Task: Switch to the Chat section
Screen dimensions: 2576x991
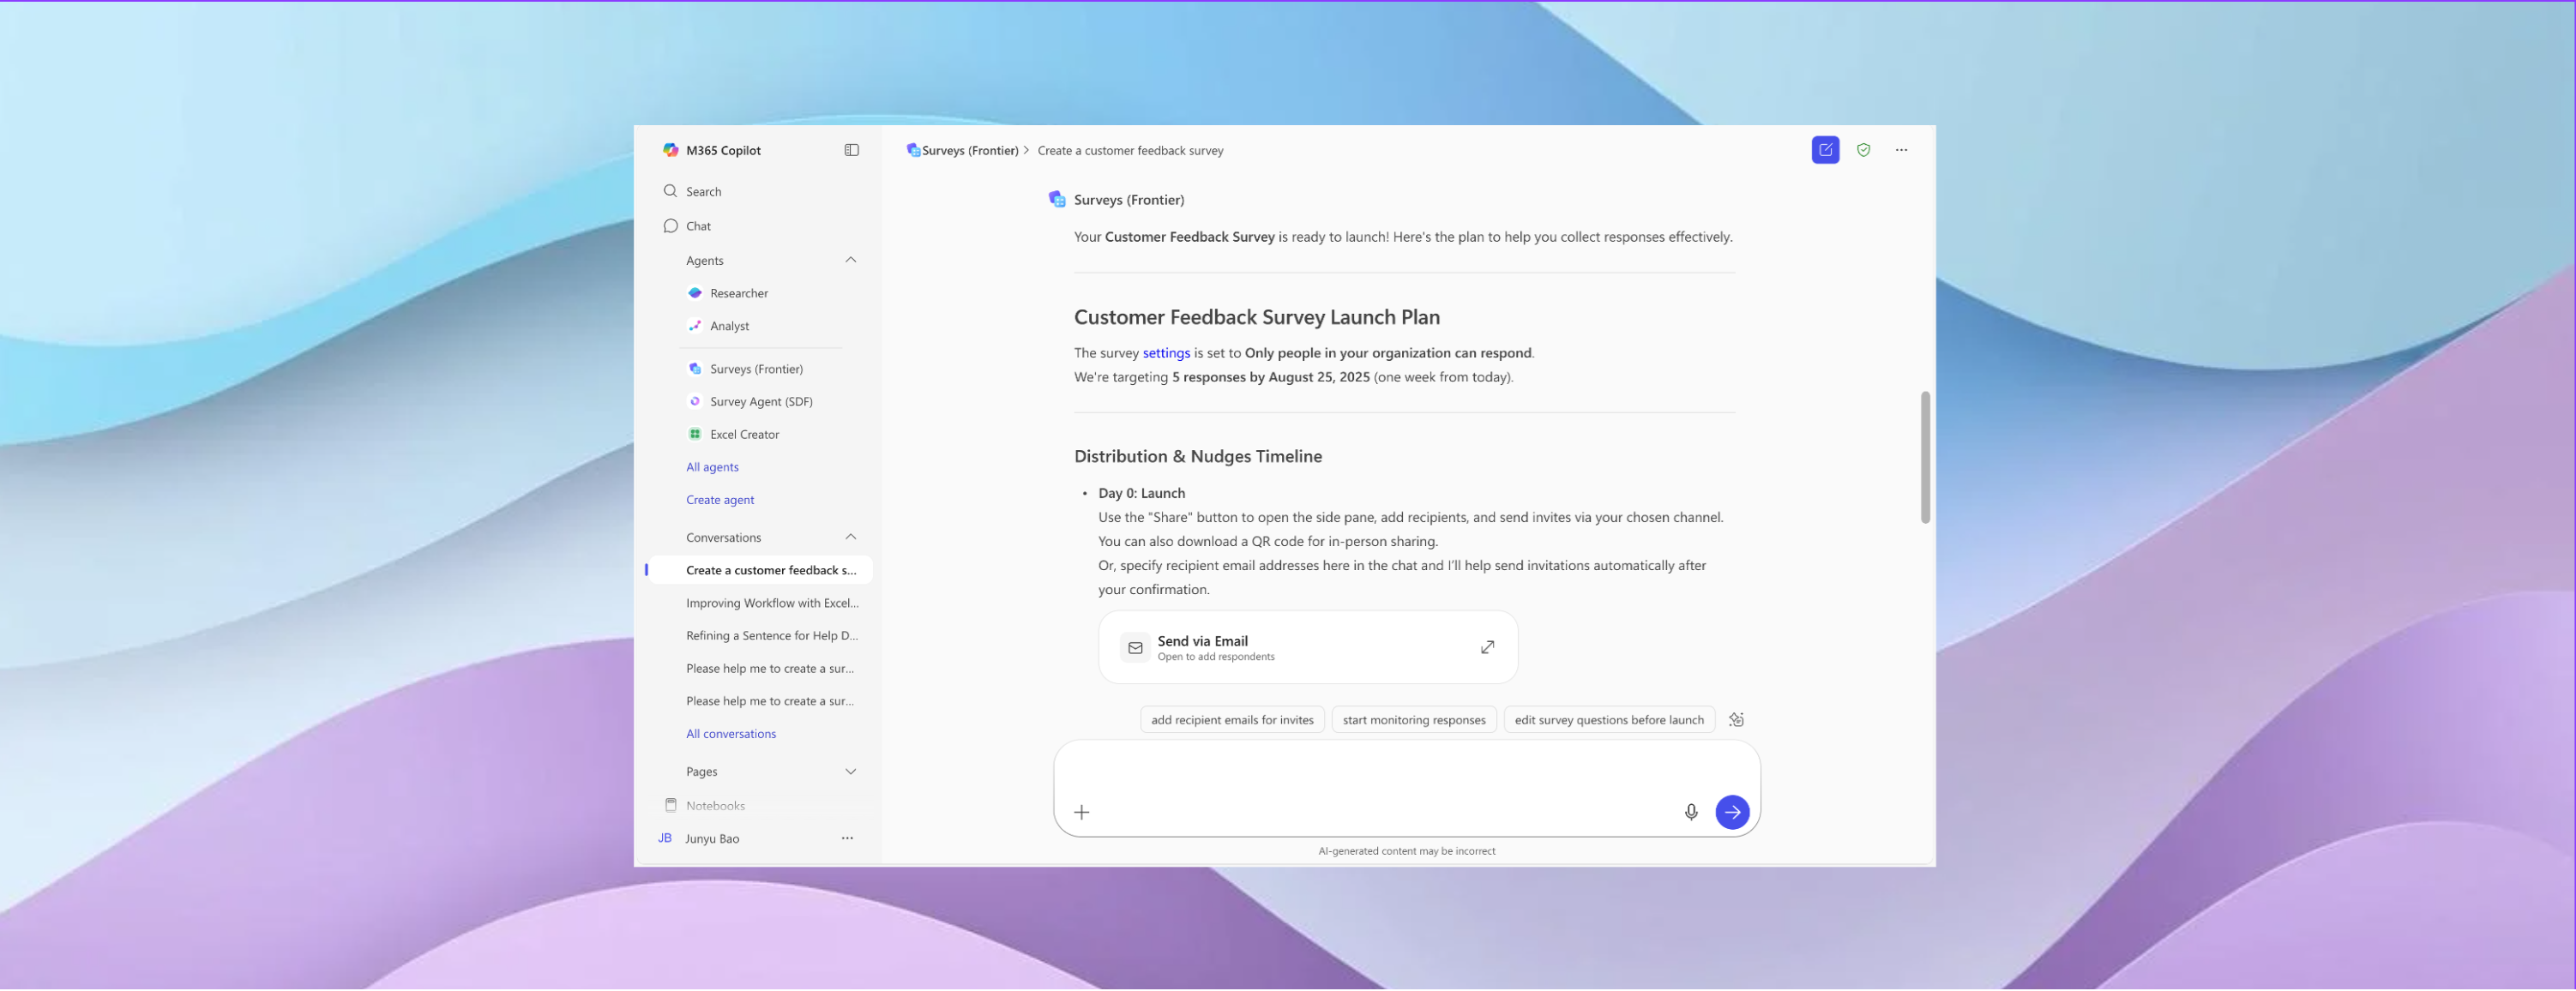Action: point(697,225)
